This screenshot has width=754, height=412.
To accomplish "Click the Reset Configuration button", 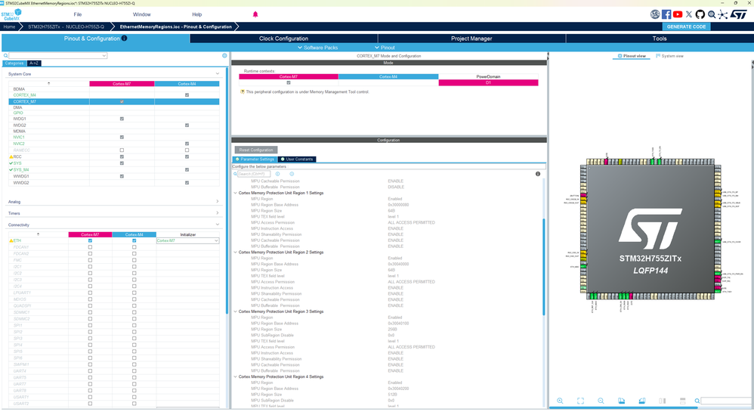I will [256, 150].
